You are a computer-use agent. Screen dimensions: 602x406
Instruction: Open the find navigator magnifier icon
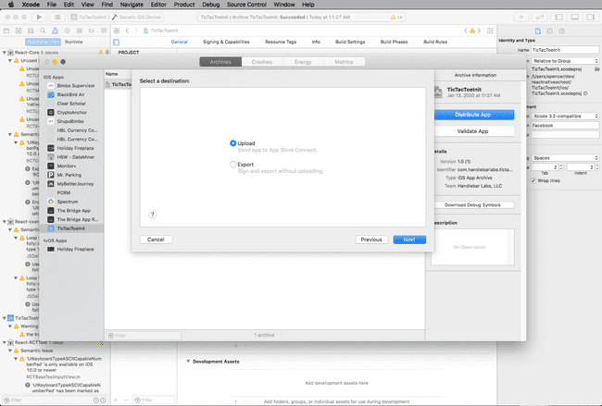click(x=43, y=31)
